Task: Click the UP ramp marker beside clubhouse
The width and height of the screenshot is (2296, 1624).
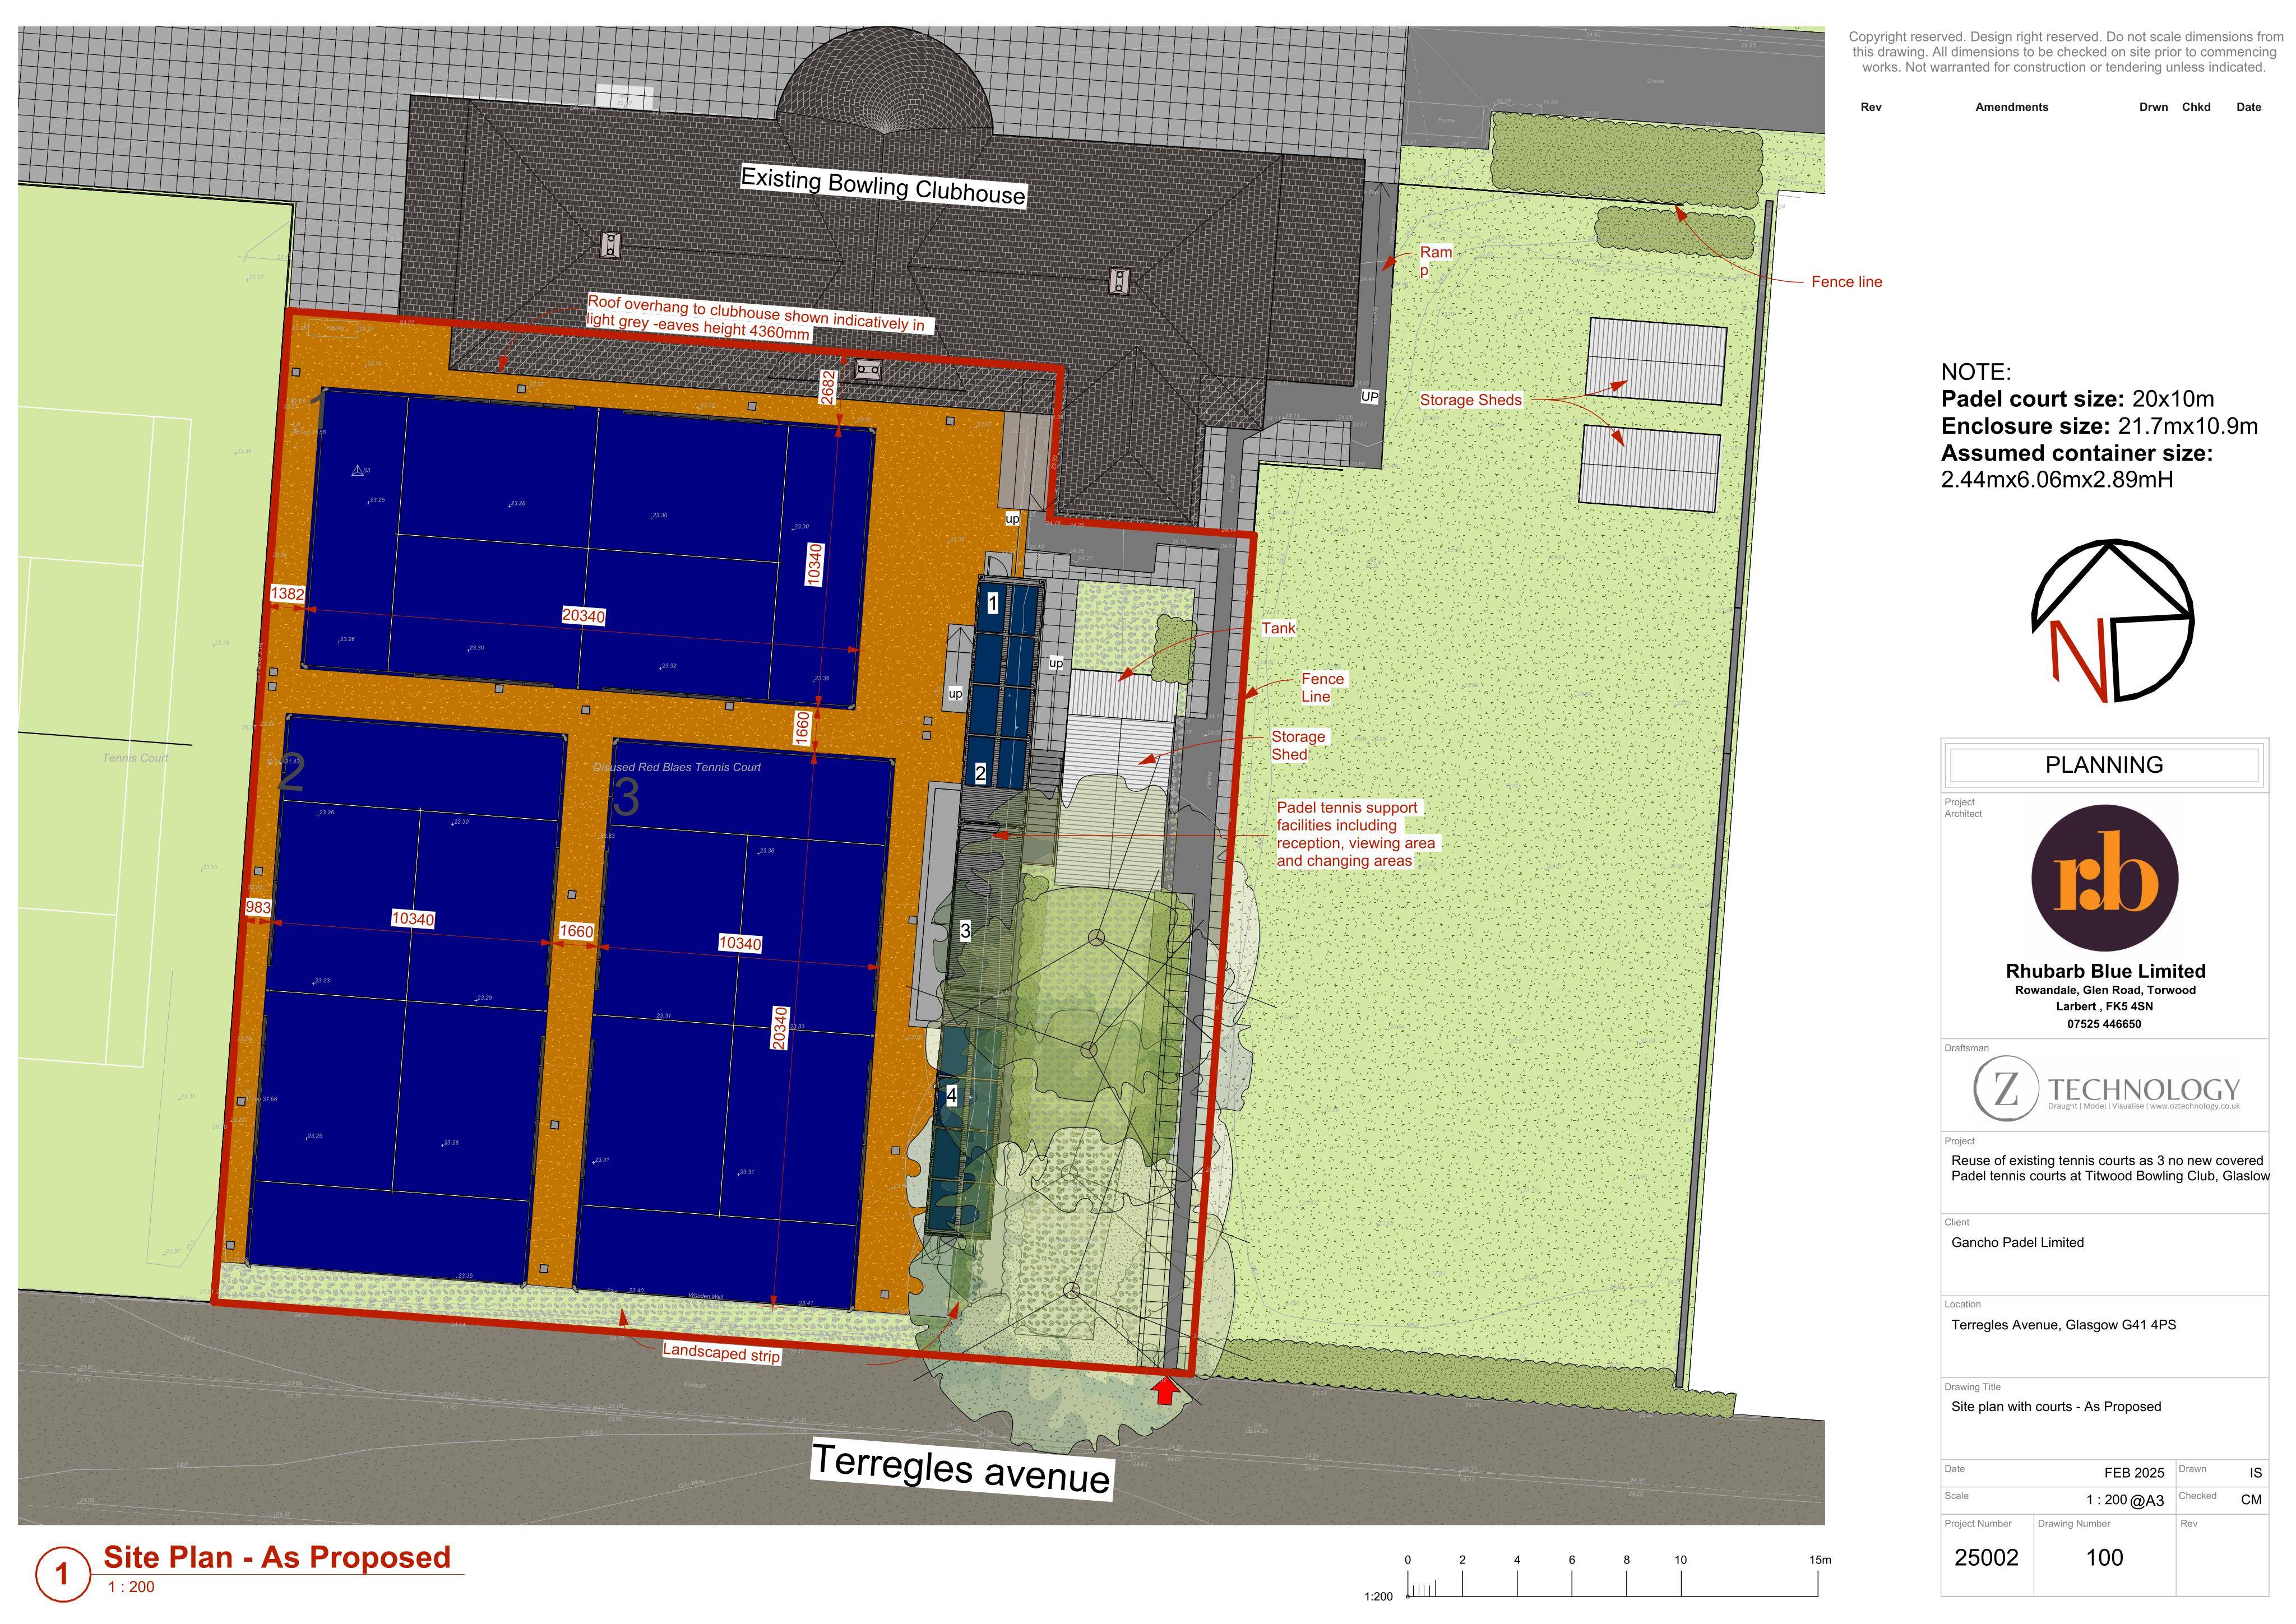Action: coord(1369,397)
